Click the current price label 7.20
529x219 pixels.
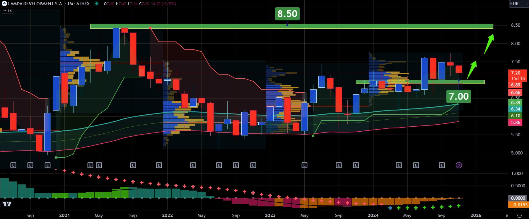pos(518,73)
